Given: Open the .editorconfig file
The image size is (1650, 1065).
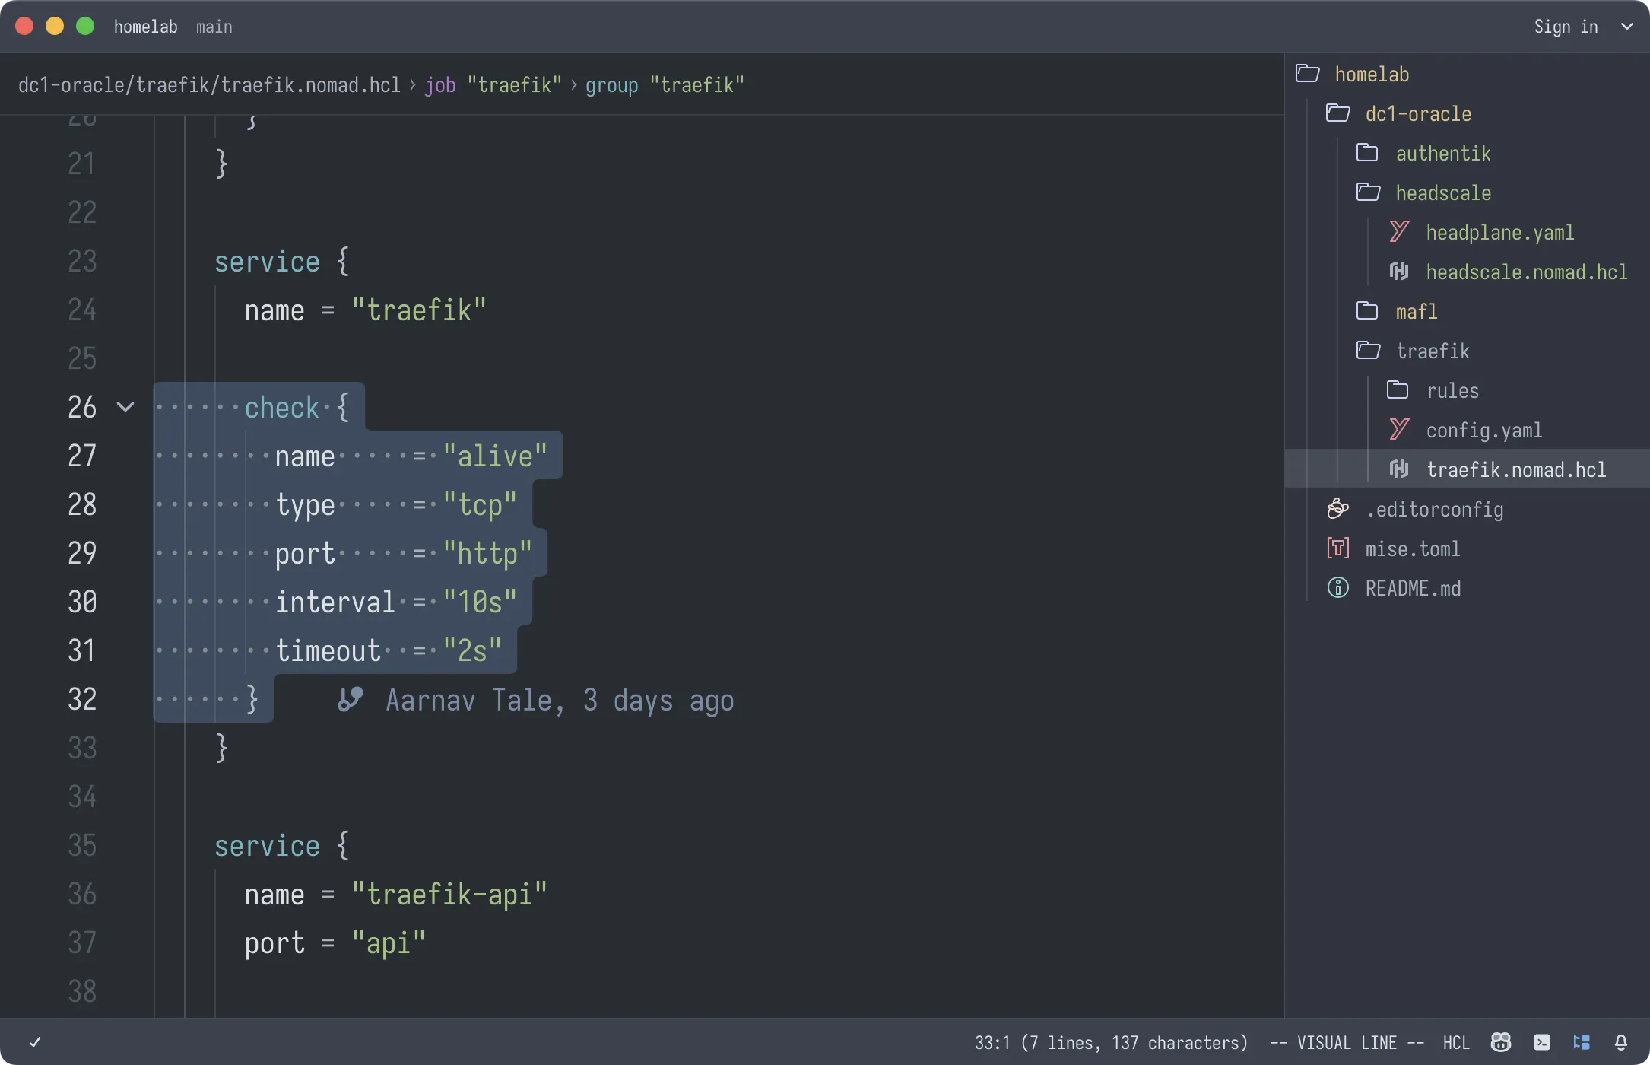Looking at the screenshot, I should [x=1433, y=509].
